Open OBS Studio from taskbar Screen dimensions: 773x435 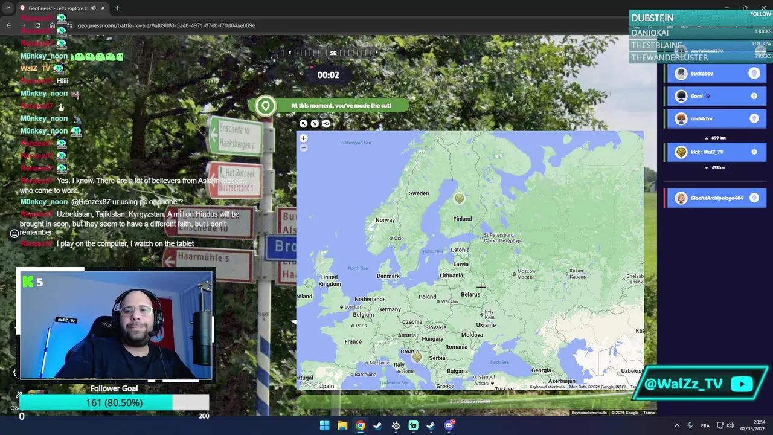coord(396,425)
